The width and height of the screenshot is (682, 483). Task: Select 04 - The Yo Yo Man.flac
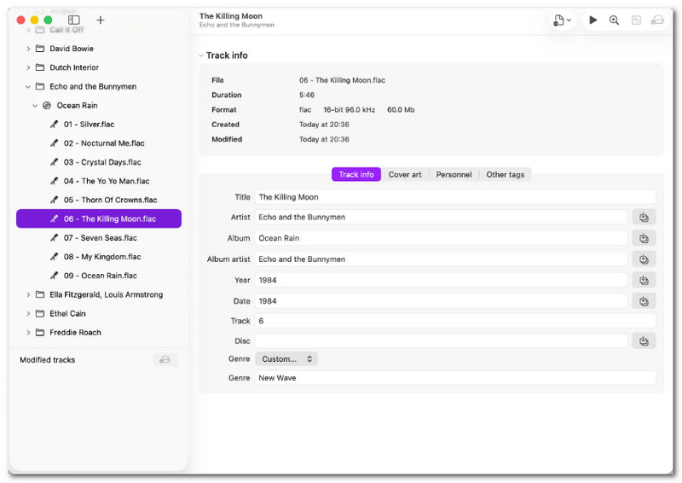pyautogui.click(x=99, y=181)
